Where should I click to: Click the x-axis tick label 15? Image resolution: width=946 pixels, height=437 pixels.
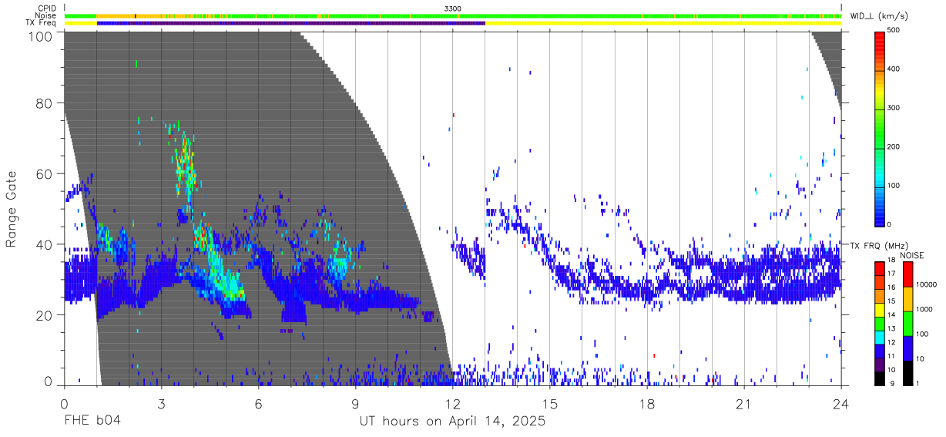coord(550,404)
